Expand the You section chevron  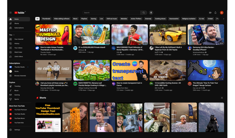(x=14, y=35)
